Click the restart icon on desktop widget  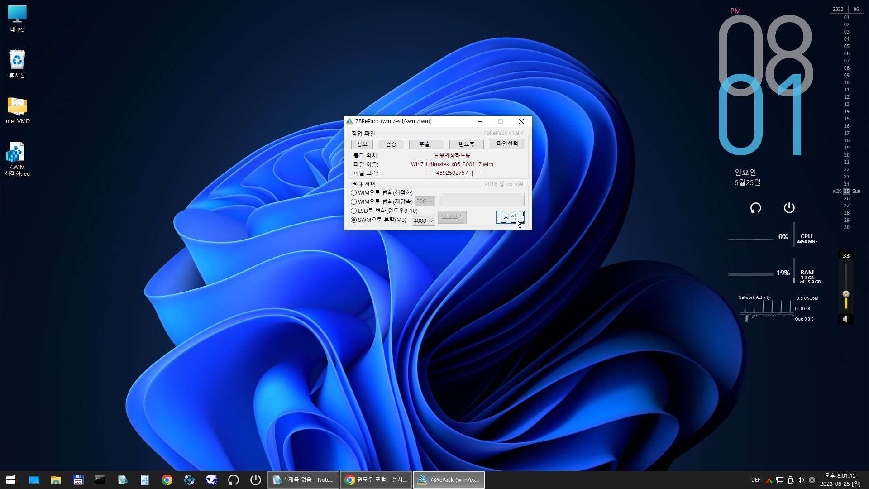tap(756, 208)
